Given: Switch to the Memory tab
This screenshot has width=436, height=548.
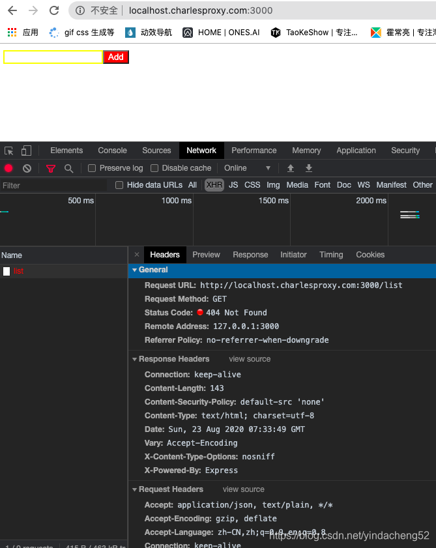Looking at the screenshot, I should click(x=306, y=151).
